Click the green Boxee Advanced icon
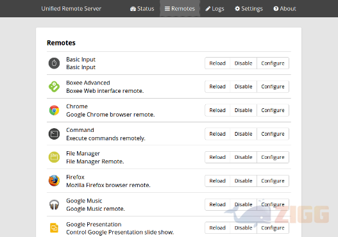This screenshot has width=338, height=237. (54, 86)
